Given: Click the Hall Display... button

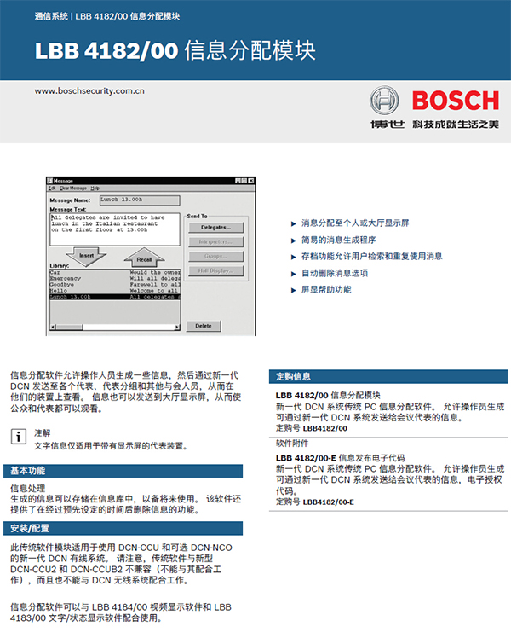Looking at the screenshot, I should 216,271.
